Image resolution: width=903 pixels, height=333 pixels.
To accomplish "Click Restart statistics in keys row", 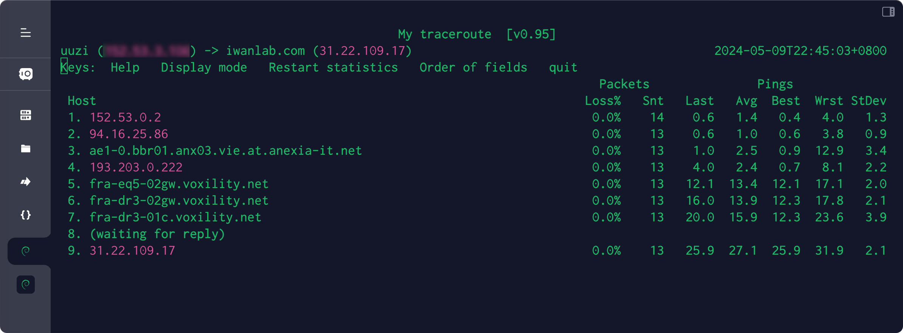I will tap(333, 67).
